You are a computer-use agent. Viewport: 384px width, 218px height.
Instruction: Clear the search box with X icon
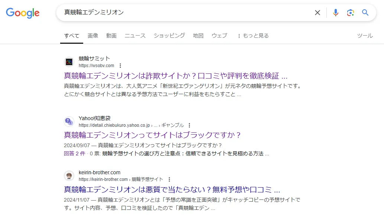pos(318,13)
